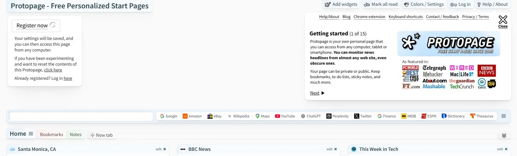The image size is (517, 156).
Task: Switch to the Bookmarks tab
Action: (x=51, y=135)
